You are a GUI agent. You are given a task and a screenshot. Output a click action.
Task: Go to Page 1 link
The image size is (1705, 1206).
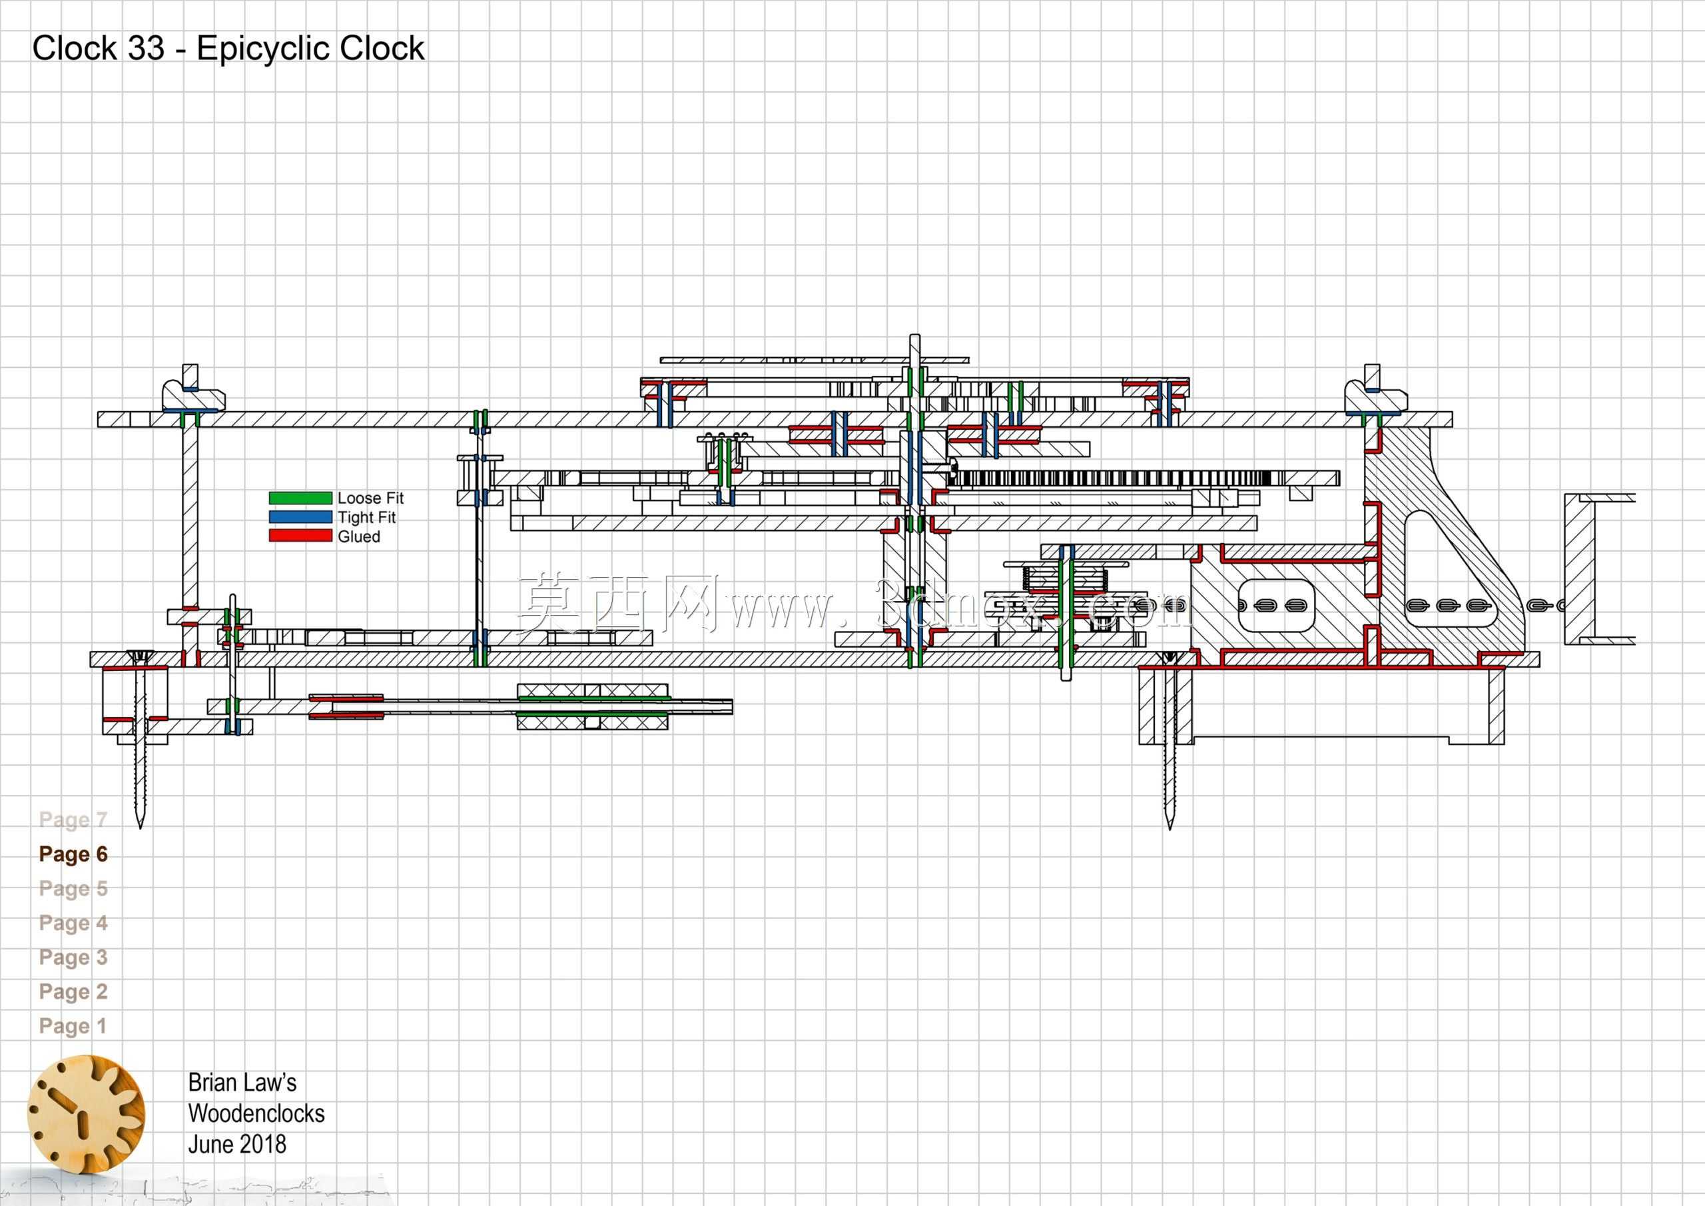(73, 1026)
